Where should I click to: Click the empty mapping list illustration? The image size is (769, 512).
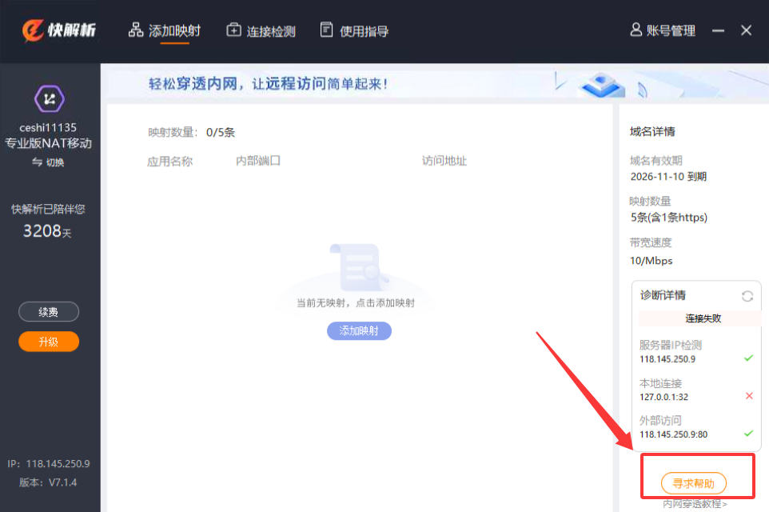coord(358,267)
